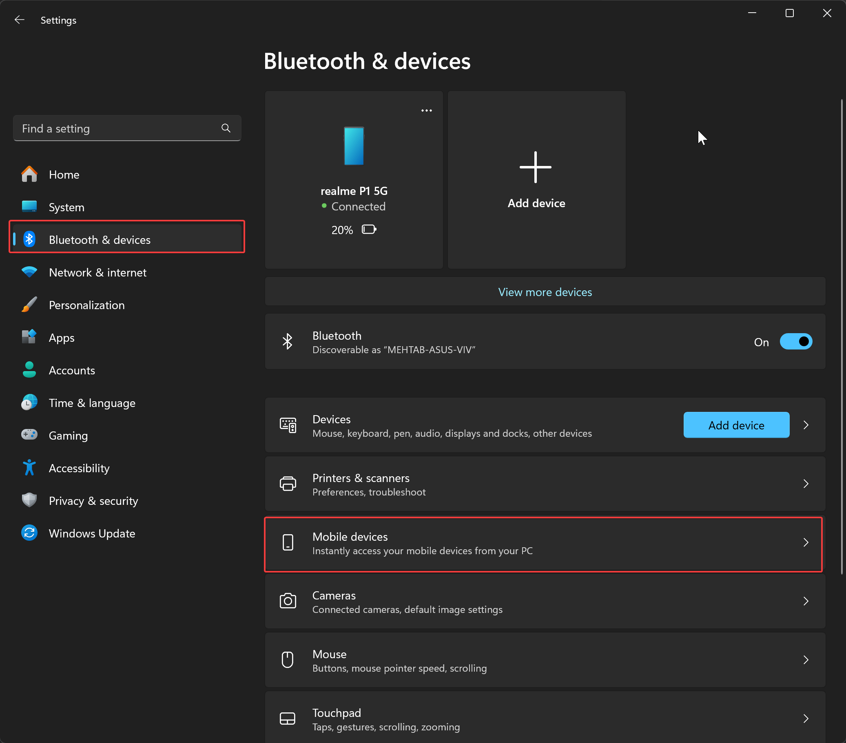
Task: Click the Windows Update sync icon
Action: click(29, 533)
